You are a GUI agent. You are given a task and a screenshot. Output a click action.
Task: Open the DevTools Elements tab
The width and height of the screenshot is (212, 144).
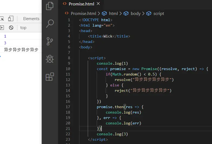click(31, 18)
